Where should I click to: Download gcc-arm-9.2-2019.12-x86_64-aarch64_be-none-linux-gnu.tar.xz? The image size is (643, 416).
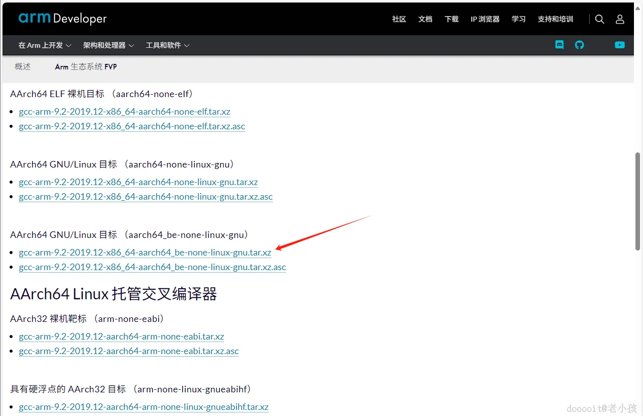click(x=145, y=252)
